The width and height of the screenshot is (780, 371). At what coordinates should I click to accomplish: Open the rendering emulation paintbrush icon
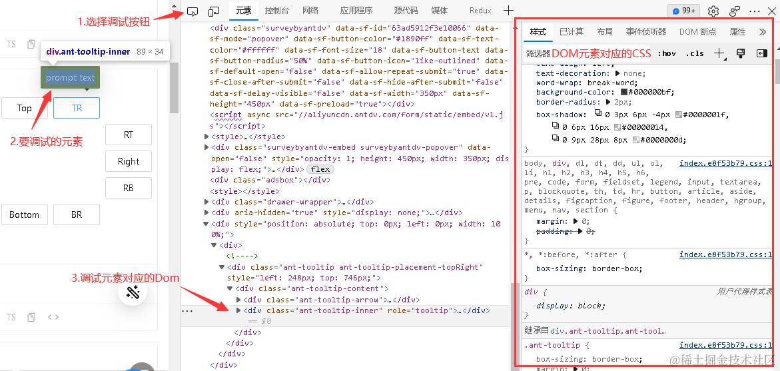click(741, 53)
